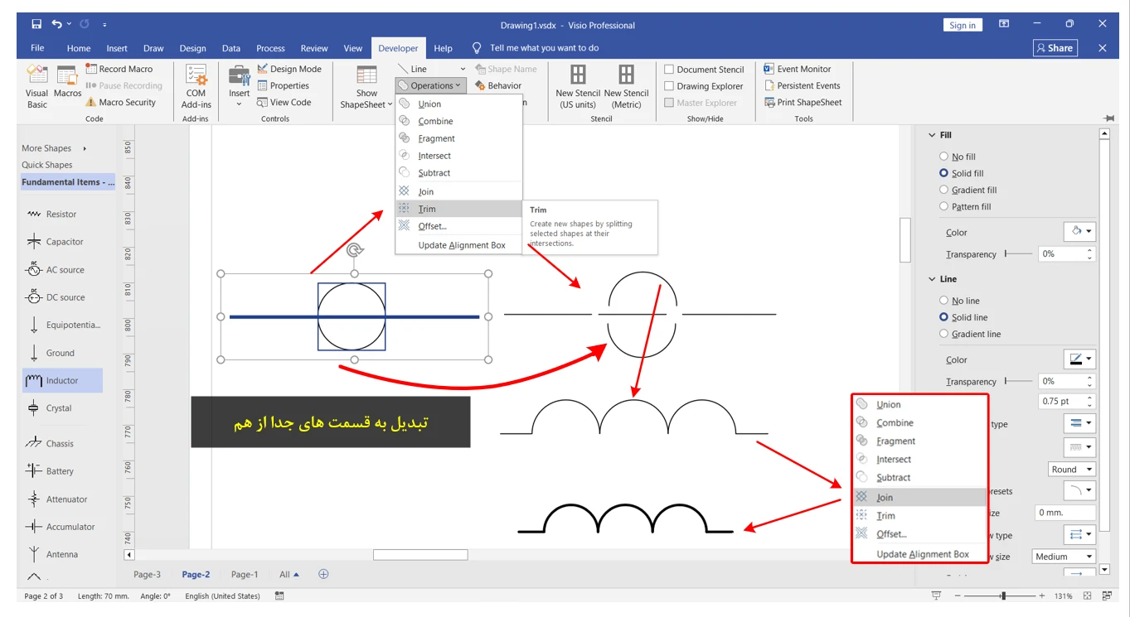Switch to the Process ribbon tab

point(270,48)
